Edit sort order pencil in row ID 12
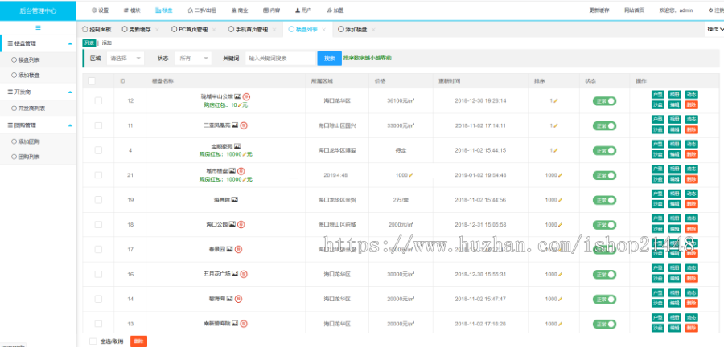724x347 pixels. (555, 100)
